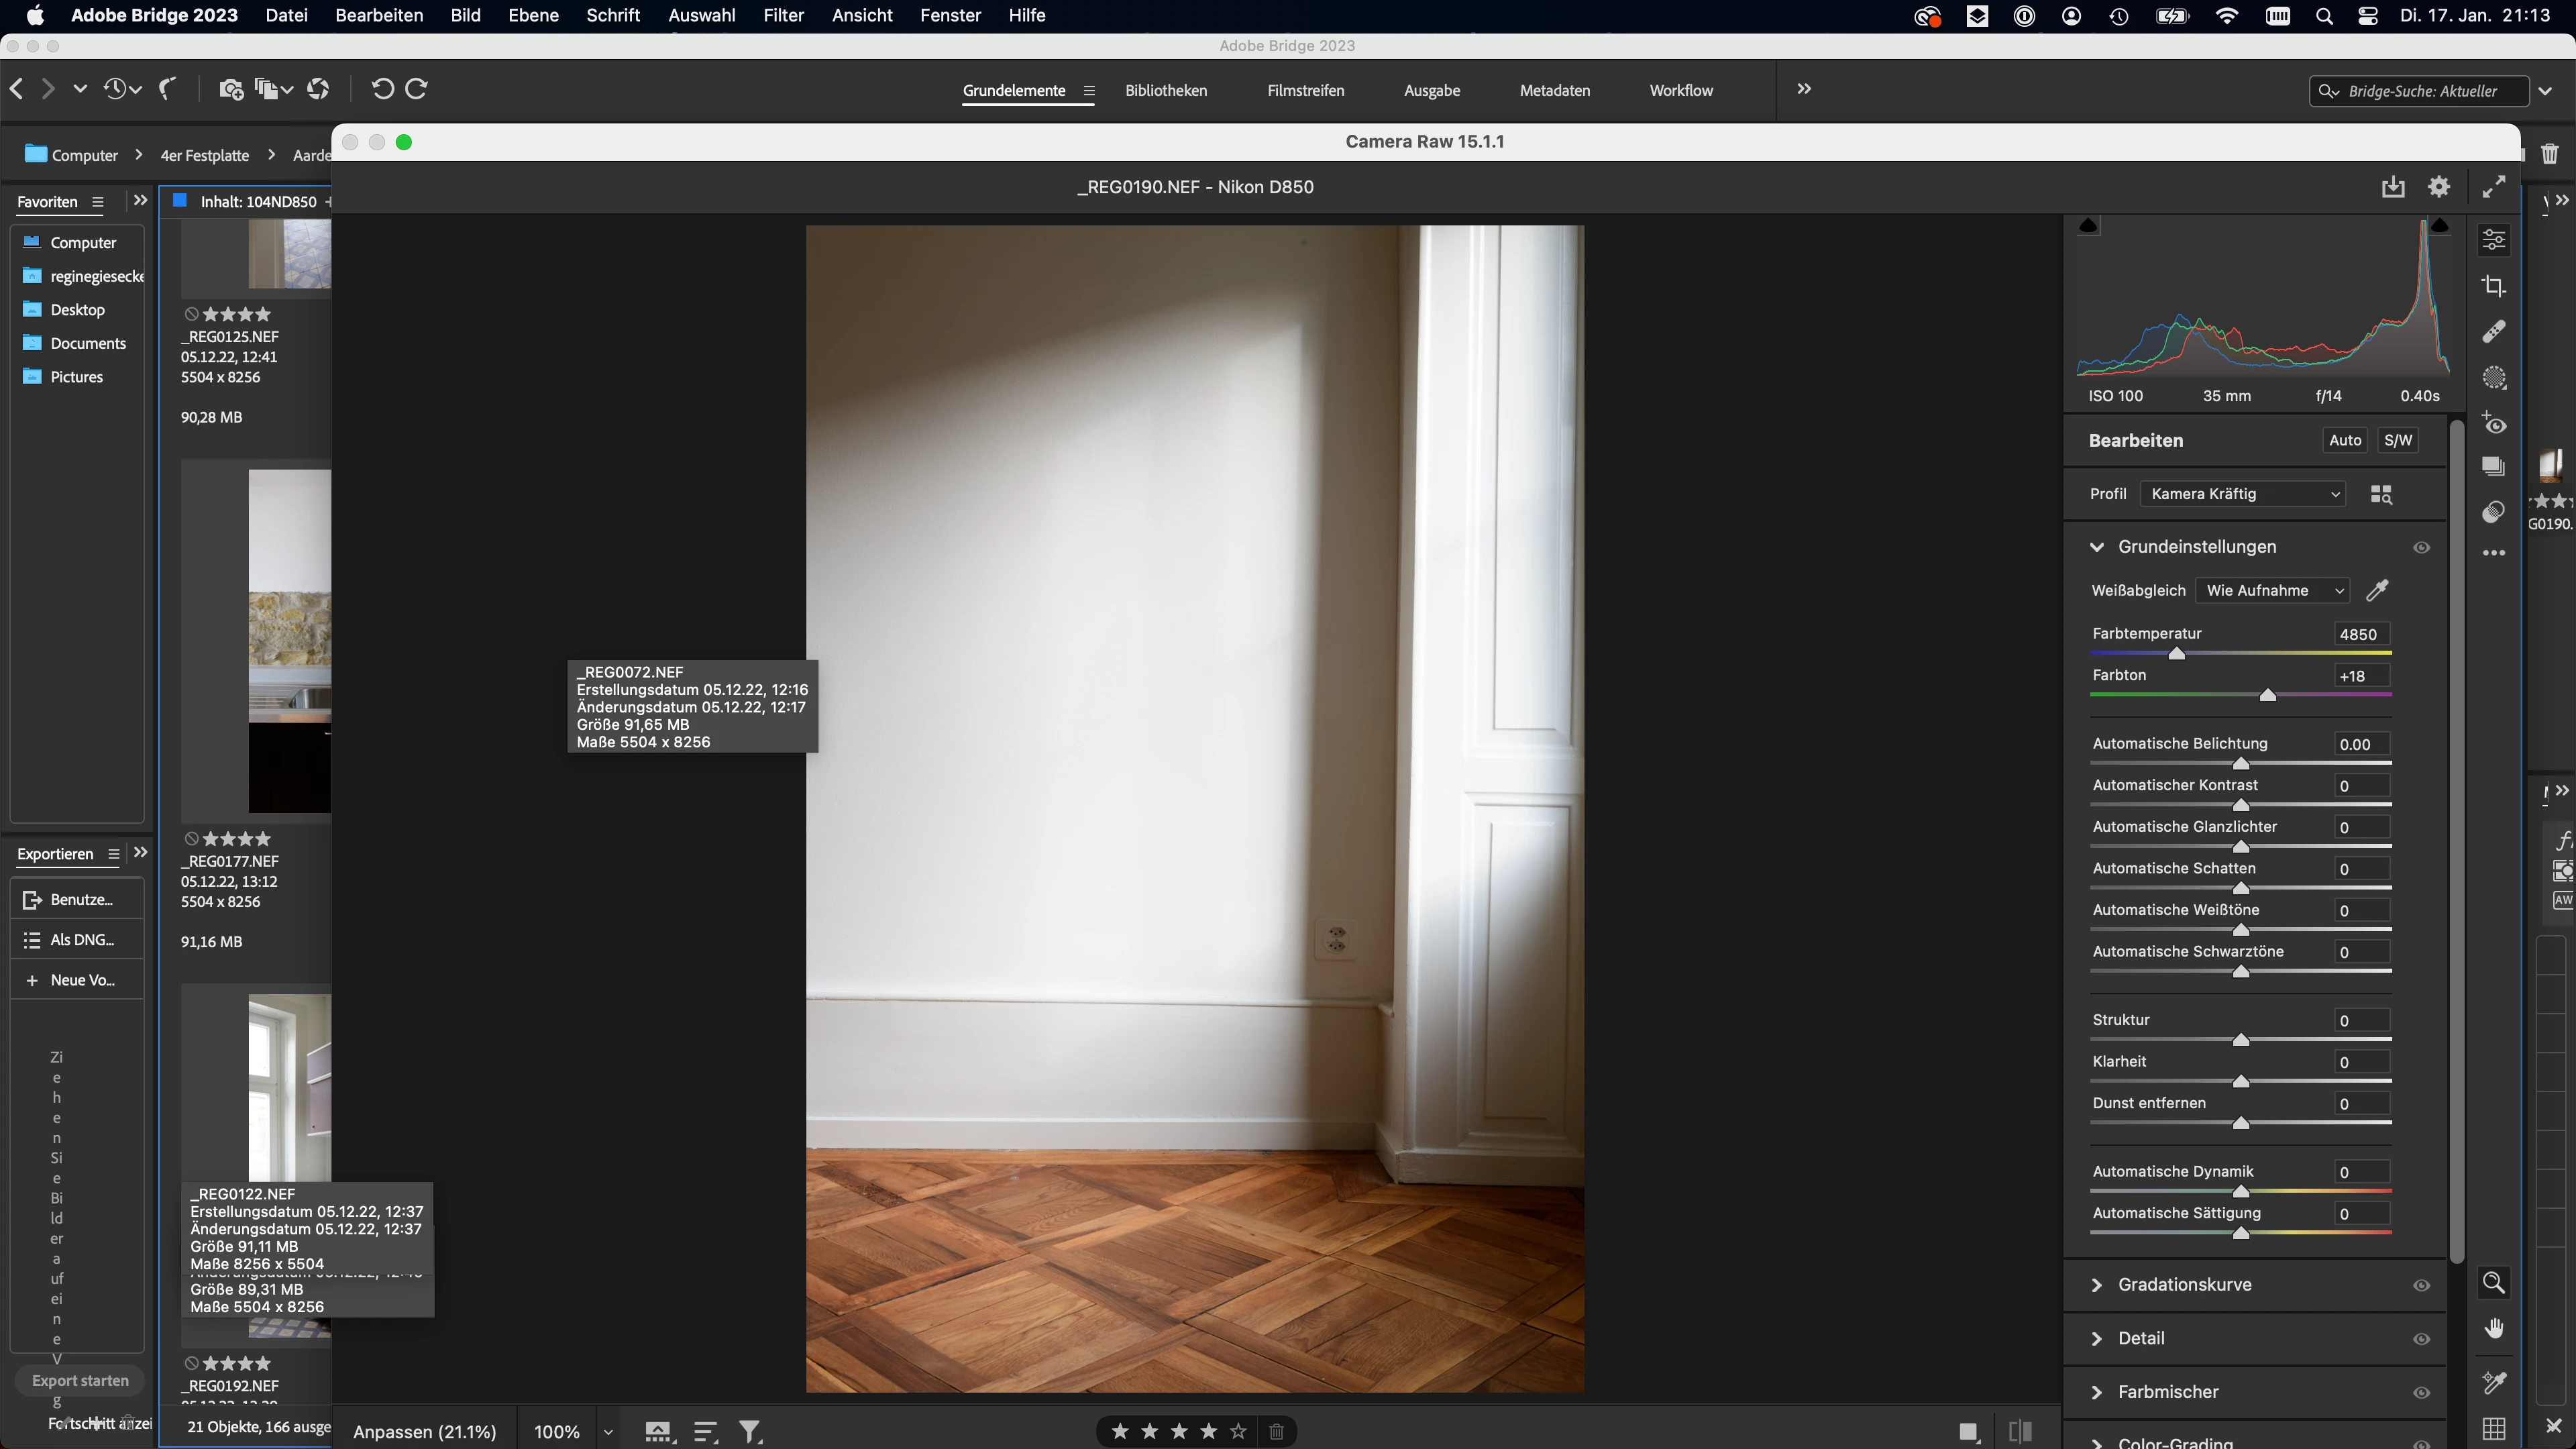Pick the White Balance eyedropper
The height and width of the screenshot is (1449, 2576).
(x=2377, y=591)
